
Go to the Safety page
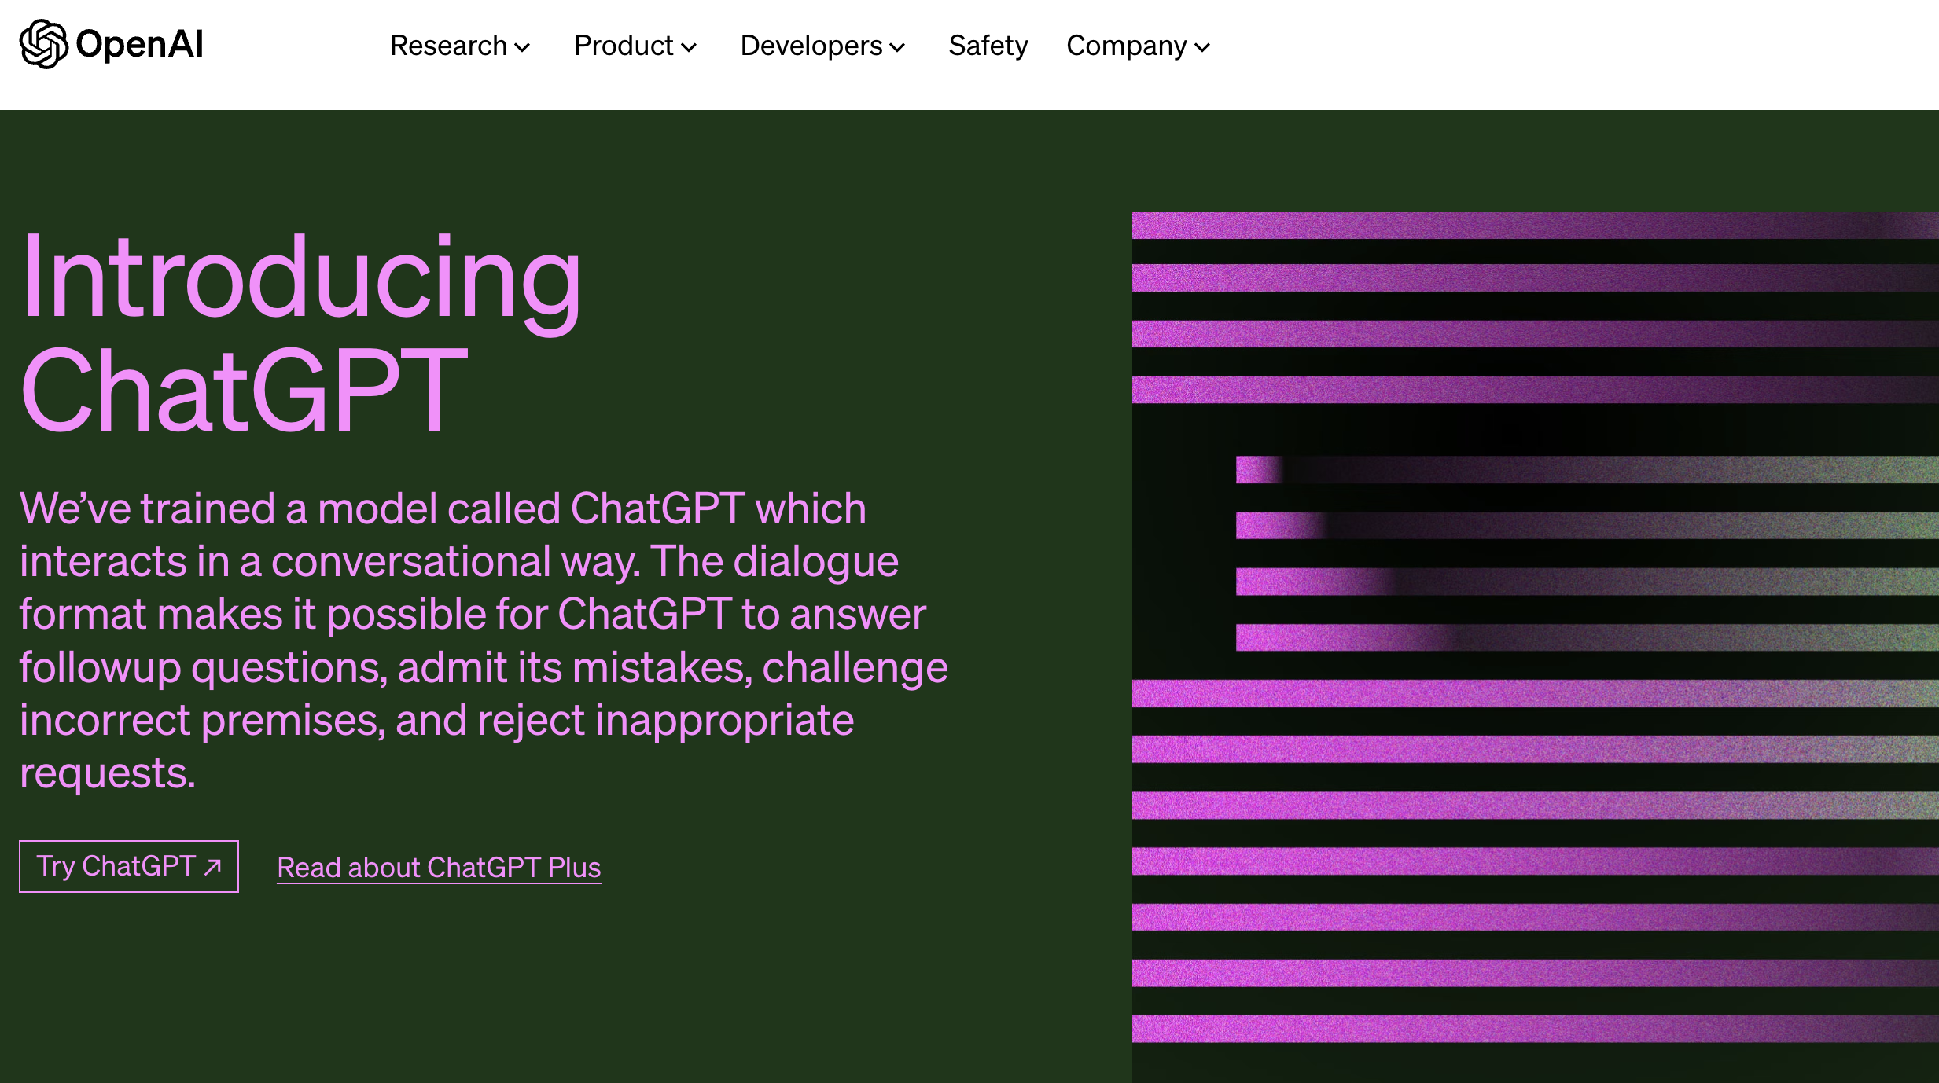point(988,46)
